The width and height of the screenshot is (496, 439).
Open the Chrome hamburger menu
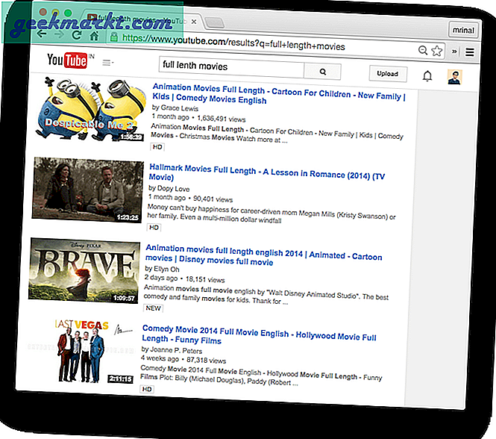point(469,52)
